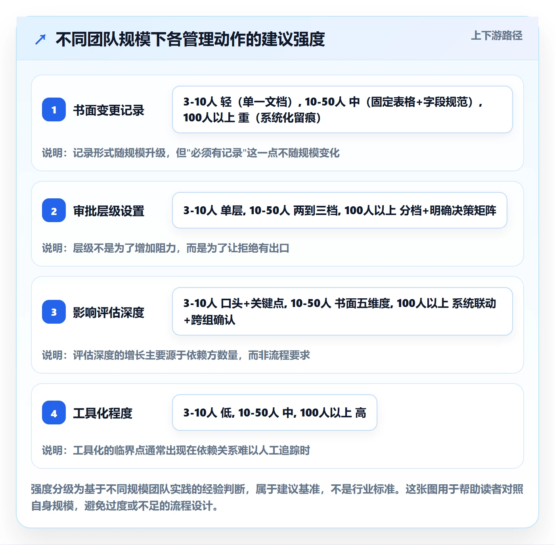The height and width of the screenshot is (545, 555).
Task: Click the box starting 3-10人 轻（单一文档）
Action: click(x=343, y=109)
